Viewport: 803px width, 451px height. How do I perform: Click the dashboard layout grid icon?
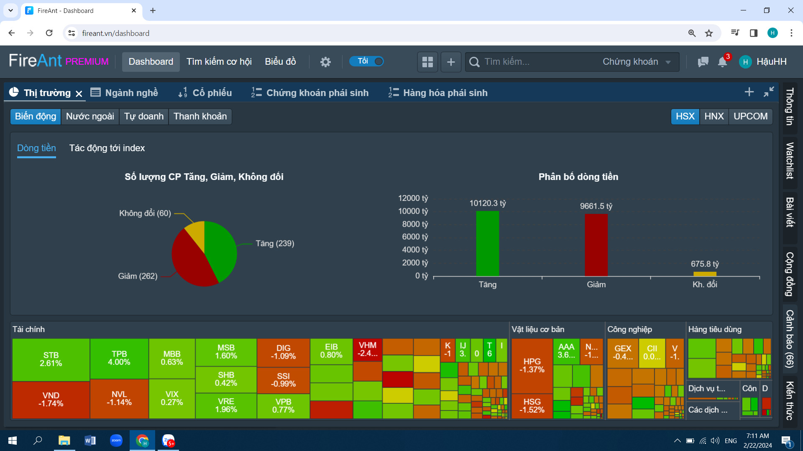click(x=427, y=62)
